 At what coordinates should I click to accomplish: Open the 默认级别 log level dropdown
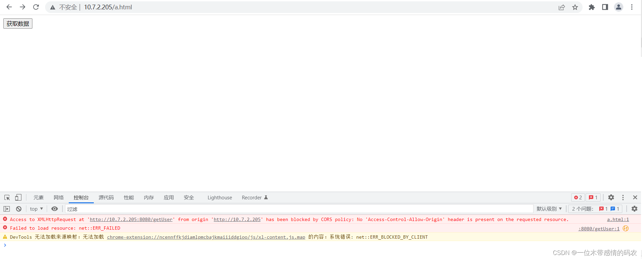coord(549,209)
